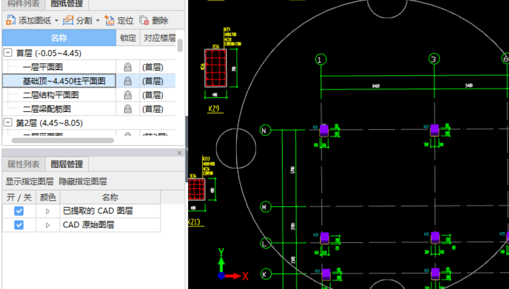509x289 pixels.
Task: Click axis bubble N in the drawing
Action: point(265,130)
